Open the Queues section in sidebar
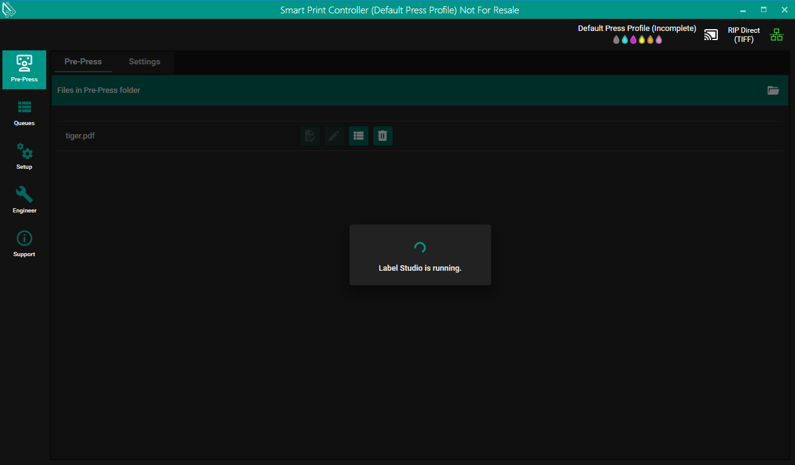This screenshot has height=465, width=795. pos(24,113)
